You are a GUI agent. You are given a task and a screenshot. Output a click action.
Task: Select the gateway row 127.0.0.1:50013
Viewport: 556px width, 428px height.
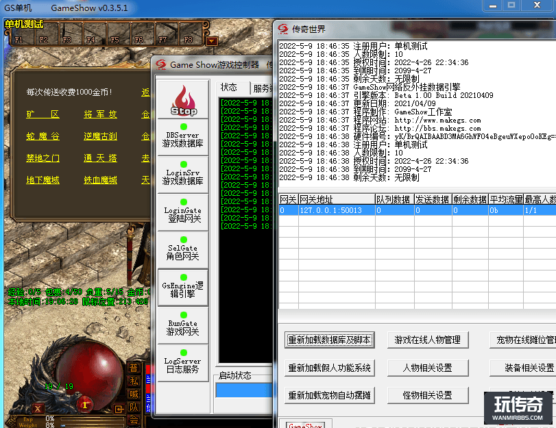click(418, 210)
